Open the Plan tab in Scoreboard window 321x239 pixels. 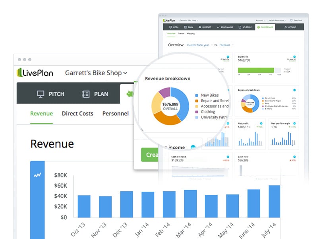tap(189, 27)
